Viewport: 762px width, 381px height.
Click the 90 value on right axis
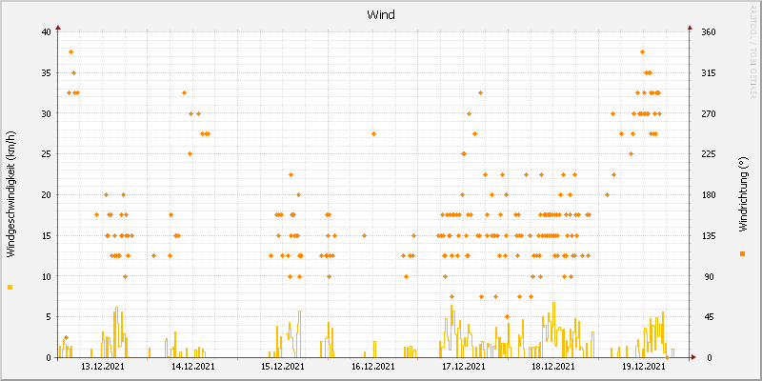coord(711,276)
